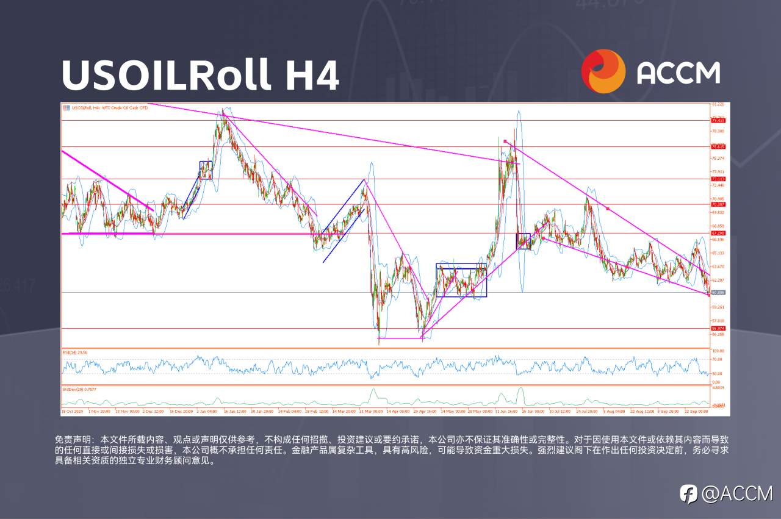This screenshot has width=781, height=519.
Task: Select the red 79.413 price label
Action: click(x=718, y=121)
